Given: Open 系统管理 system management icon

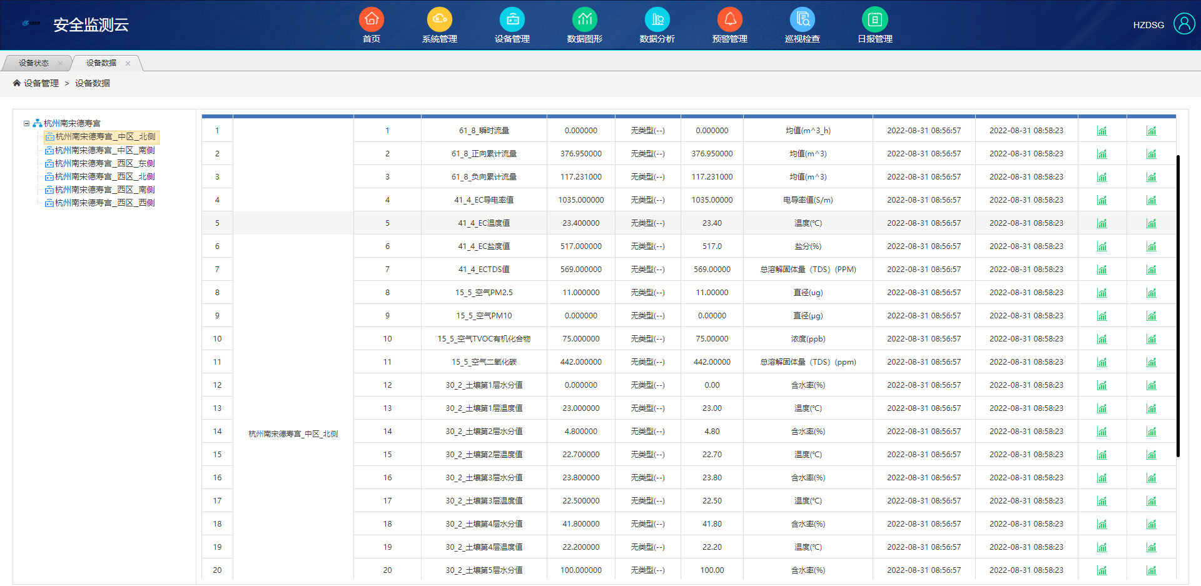Looking at the screenshot, I should (x=440, y=19).
